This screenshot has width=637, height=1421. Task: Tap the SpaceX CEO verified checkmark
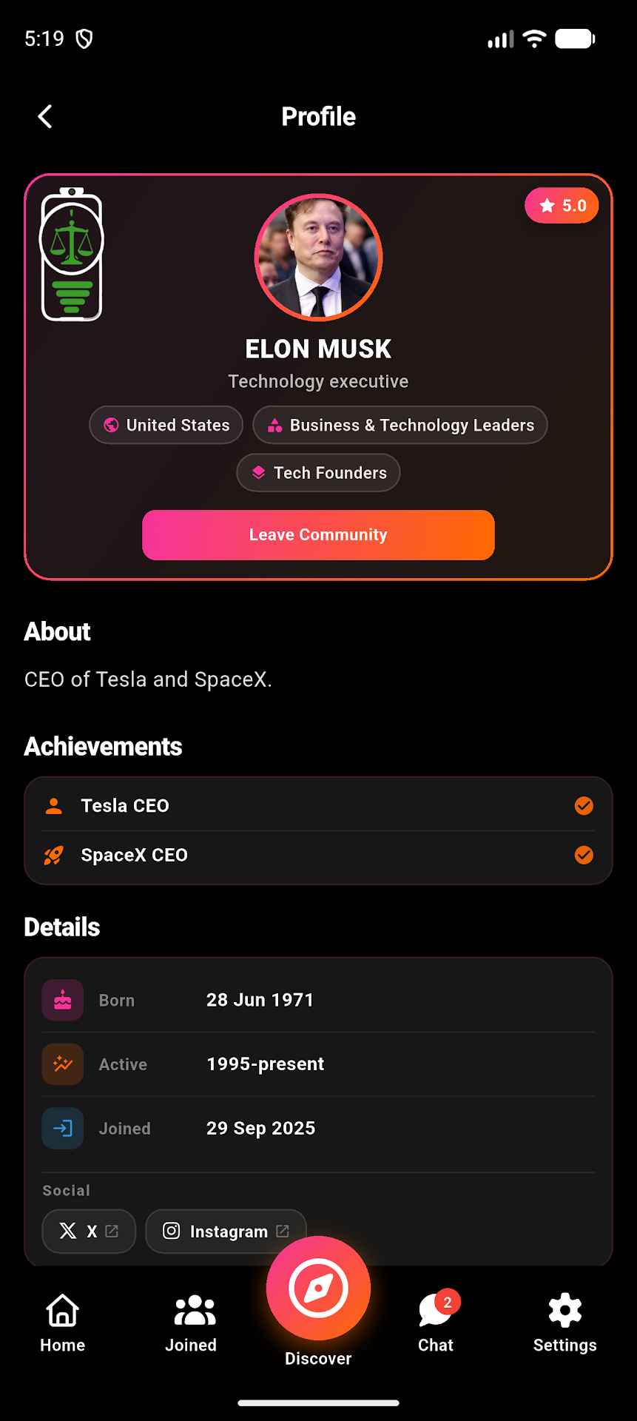click(584, 855)
